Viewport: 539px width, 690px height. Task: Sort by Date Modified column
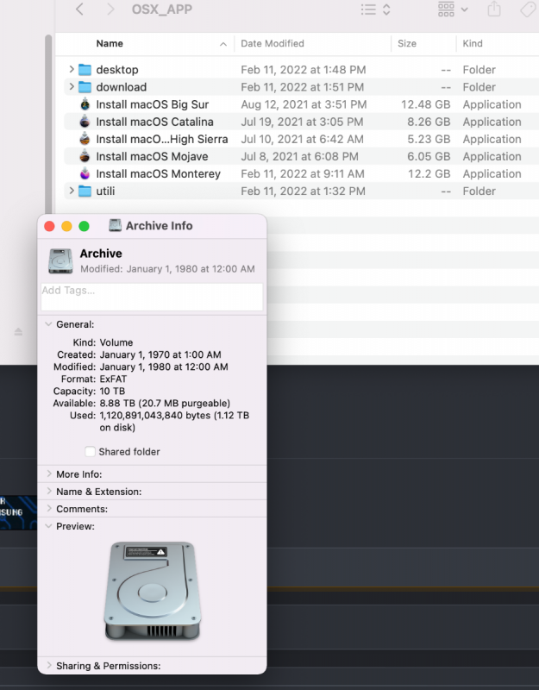point(273,44)
